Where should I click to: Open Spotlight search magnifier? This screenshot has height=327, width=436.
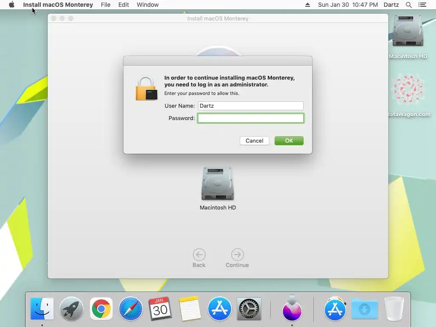coord(408,5)
